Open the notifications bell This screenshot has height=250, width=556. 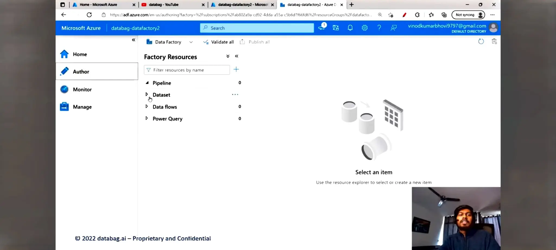(350, 28)
